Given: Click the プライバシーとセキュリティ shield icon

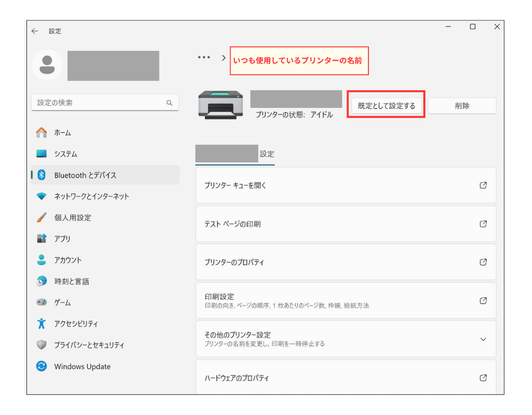Looking at the screenshot, I should [x=43, y=345].
